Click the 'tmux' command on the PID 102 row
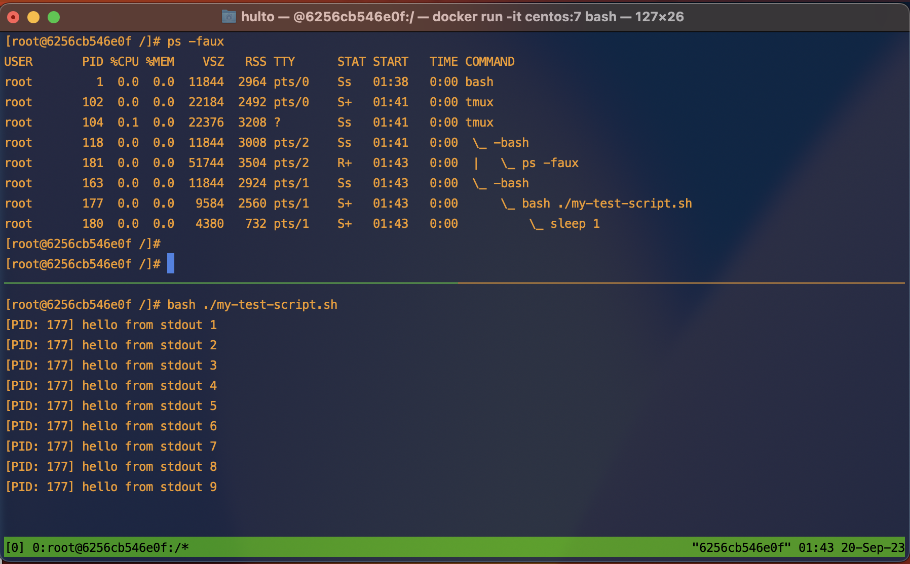 tap(479, 102)
